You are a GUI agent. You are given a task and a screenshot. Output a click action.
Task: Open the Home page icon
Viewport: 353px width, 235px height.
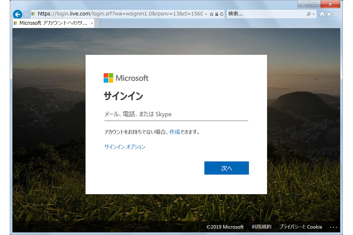(322, 14)
